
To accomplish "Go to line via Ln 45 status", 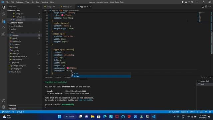I will (x=174, y=112).
